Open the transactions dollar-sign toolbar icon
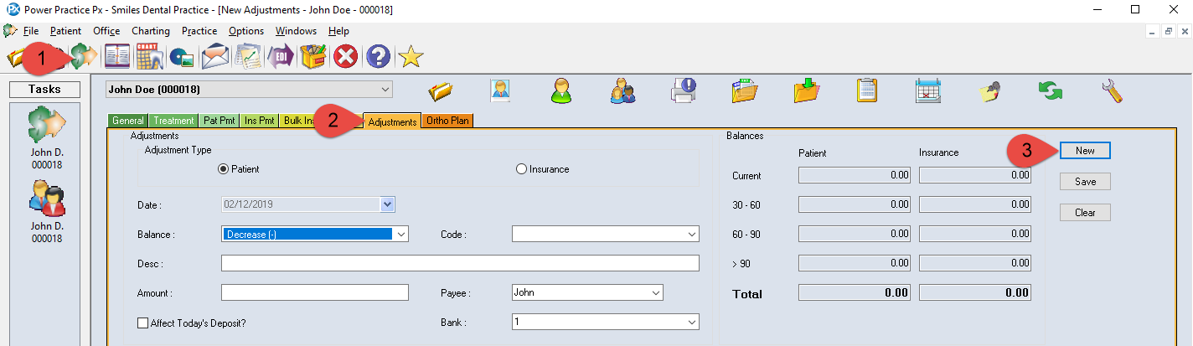The image size is (1193, 346). (83, 57)
